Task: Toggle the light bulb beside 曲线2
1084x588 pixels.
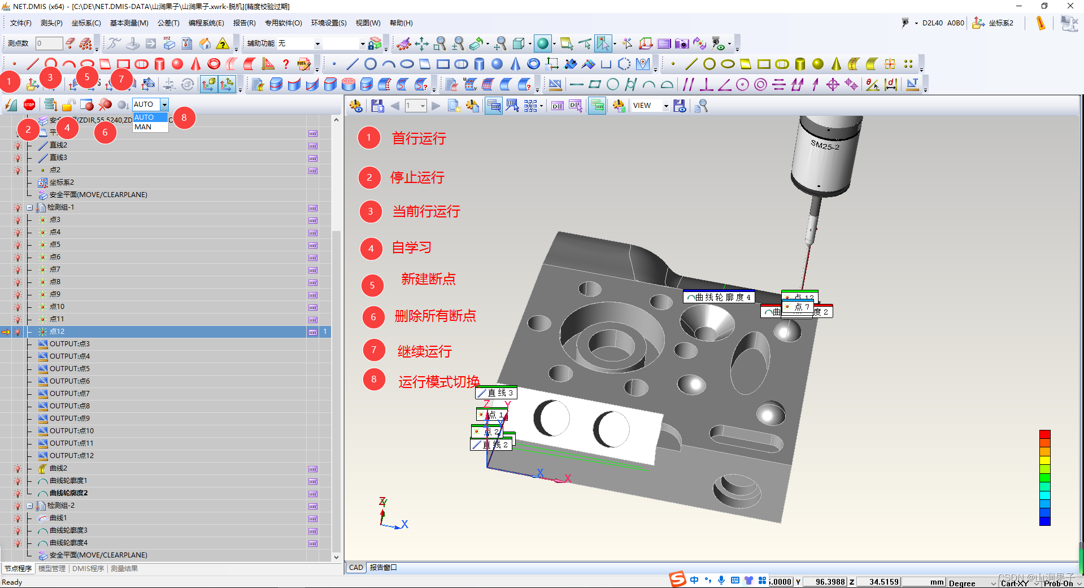Action: 18,468
